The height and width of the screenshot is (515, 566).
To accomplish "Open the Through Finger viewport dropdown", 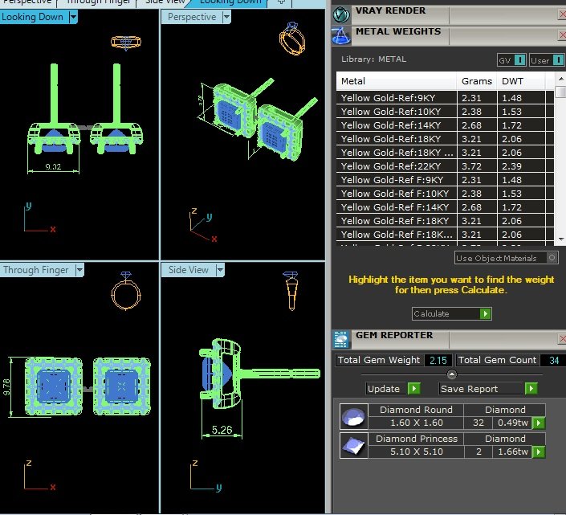I will 79,270.
